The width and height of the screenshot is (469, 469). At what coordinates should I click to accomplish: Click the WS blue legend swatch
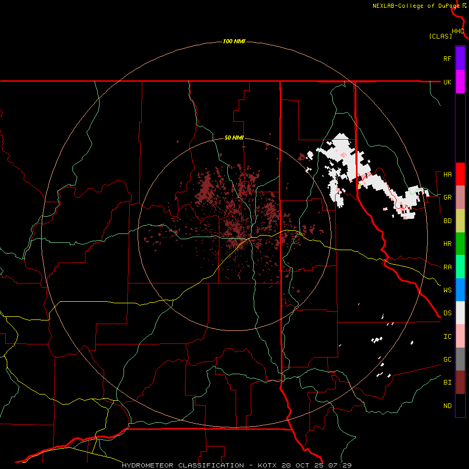[460, 290]
